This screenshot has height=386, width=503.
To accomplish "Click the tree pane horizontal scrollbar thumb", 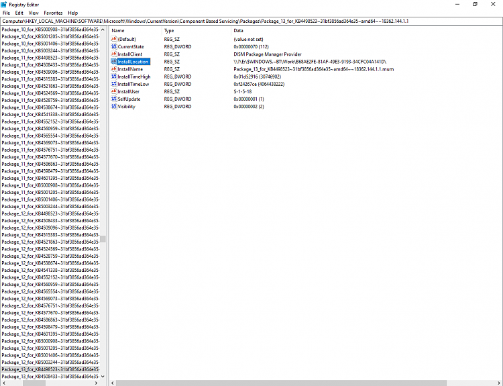I will click(34, 383).
